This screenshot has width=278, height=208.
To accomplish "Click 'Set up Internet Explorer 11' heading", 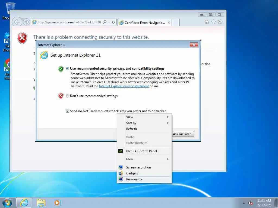I will point(75,55).
